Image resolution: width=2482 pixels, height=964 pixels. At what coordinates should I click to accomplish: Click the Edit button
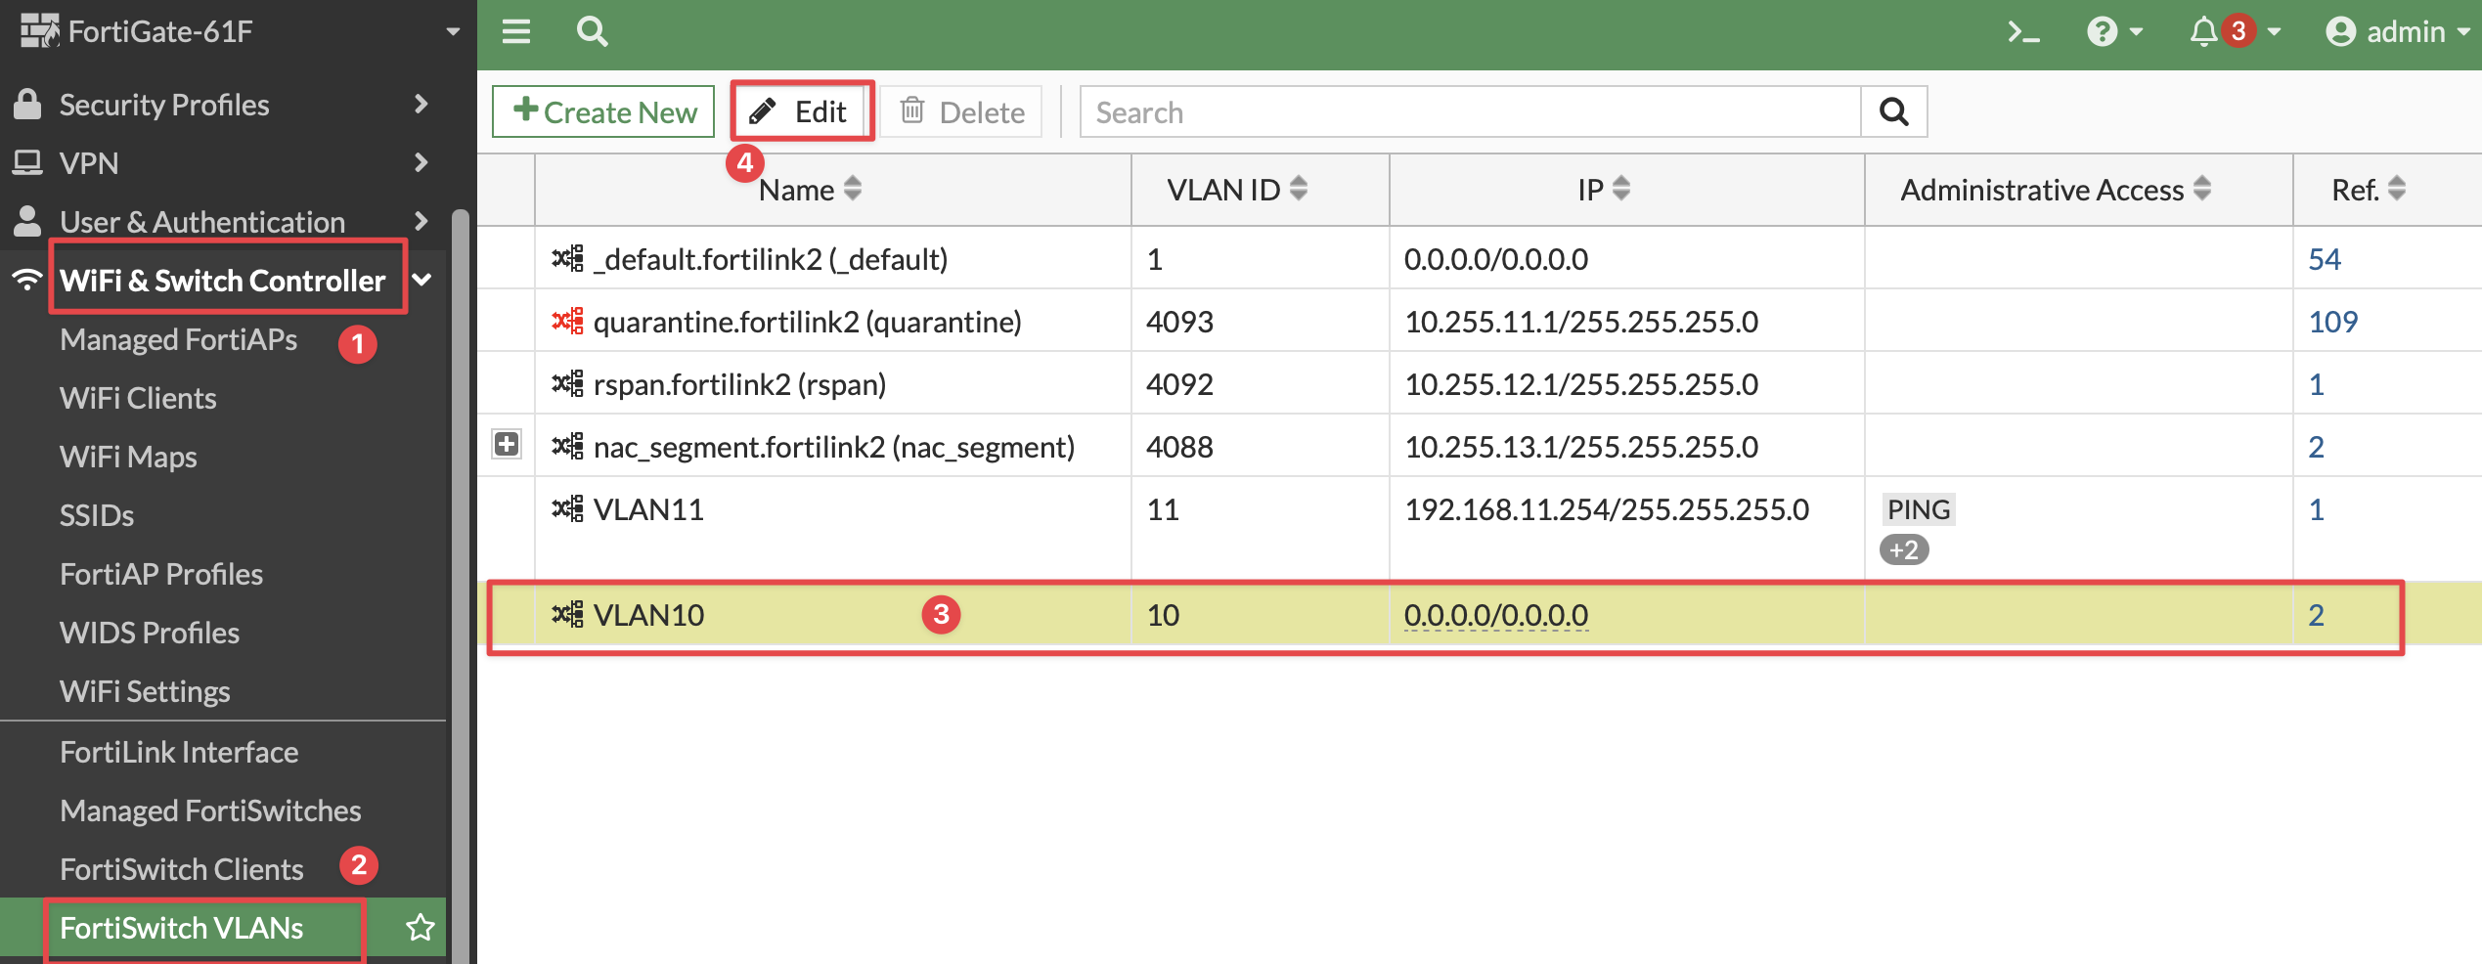(802, 111)
